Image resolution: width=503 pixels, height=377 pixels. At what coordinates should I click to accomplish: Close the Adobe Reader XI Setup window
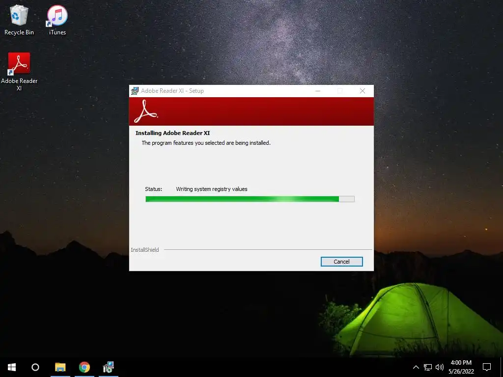[363, 91]
